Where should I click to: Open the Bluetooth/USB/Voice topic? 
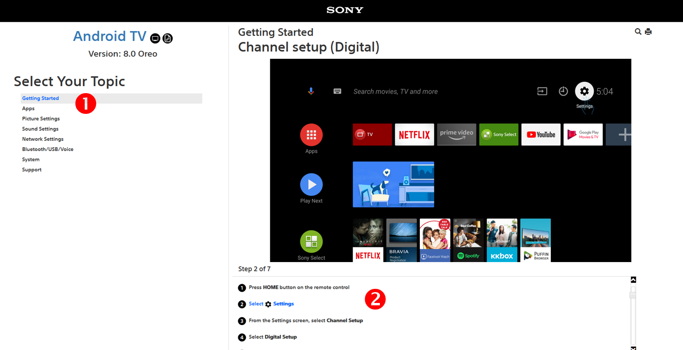click(48, 149)
